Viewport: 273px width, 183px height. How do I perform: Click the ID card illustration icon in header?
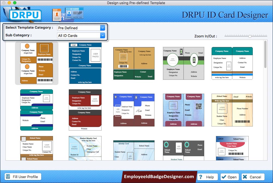[68, 14]
